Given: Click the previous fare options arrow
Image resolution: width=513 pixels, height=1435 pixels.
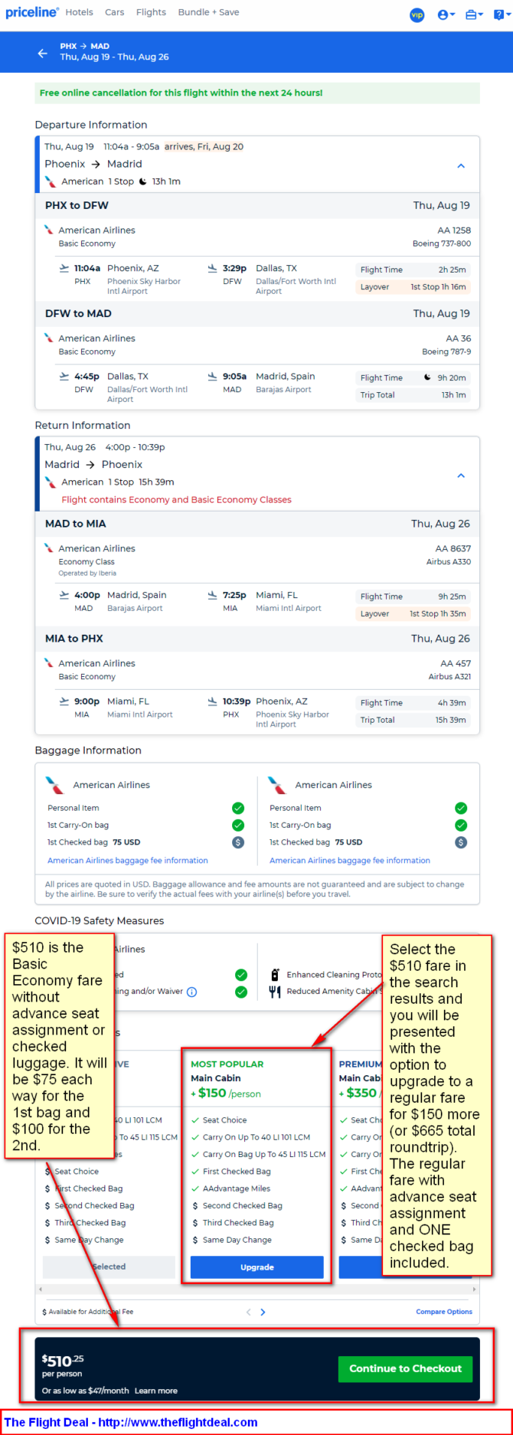Looking at the screenshot, I should (248, 1312).
